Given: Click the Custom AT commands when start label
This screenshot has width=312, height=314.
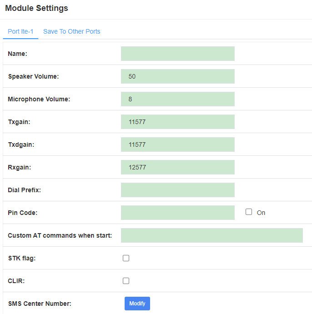Looking at the screenshot, I should 60,235.
